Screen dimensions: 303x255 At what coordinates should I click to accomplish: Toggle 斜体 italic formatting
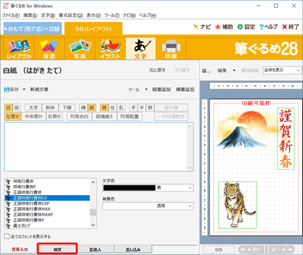[50, 108]
